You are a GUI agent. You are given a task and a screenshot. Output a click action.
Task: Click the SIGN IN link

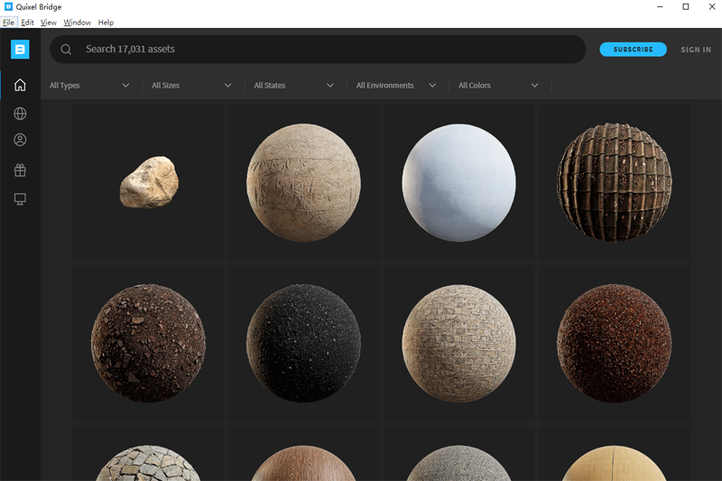[x=696, y=50]
